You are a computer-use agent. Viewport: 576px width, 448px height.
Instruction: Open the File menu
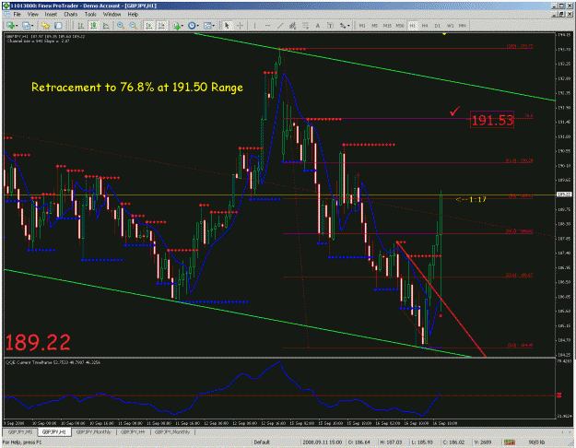click(x=17, y=15)
